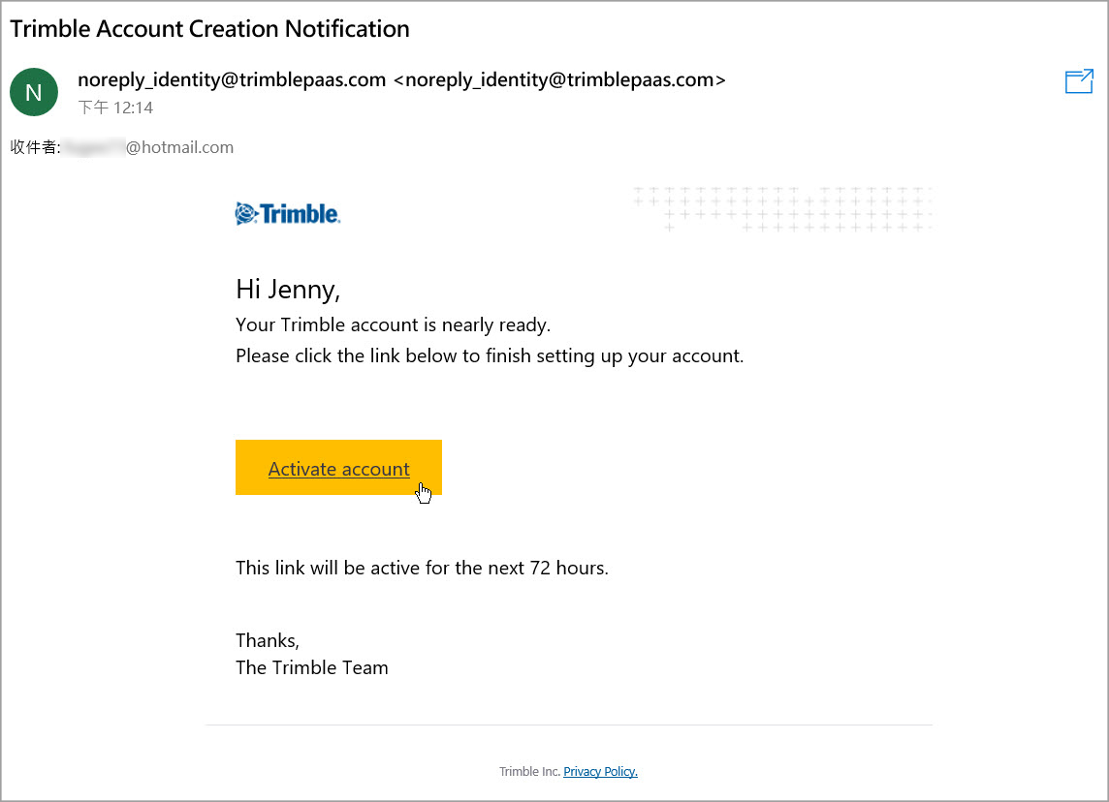
Task: Click The Trimble Team signature
Action: [312, 667]
